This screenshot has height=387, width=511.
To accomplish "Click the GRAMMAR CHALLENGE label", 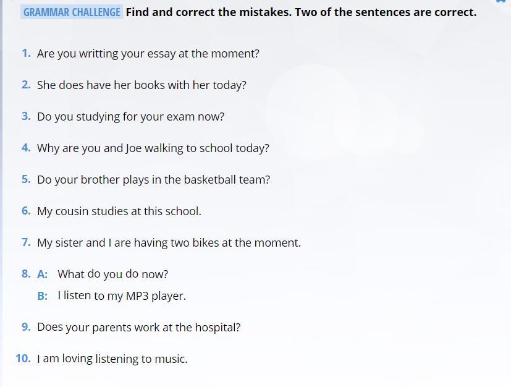I will [x=72, y=12].
